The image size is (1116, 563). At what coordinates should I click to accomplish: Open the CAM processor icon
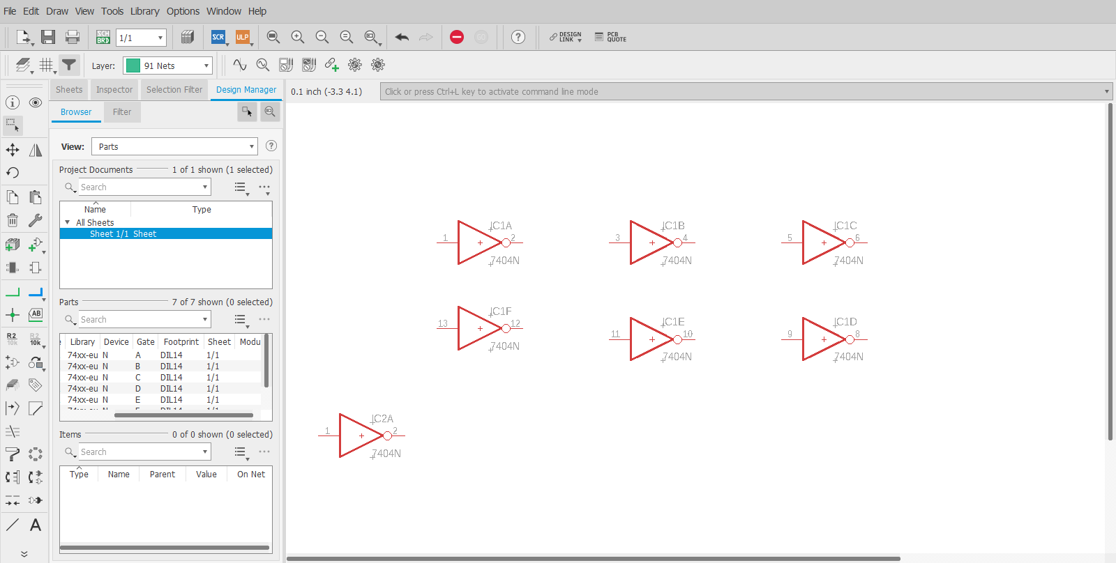[x=187, y=37]
